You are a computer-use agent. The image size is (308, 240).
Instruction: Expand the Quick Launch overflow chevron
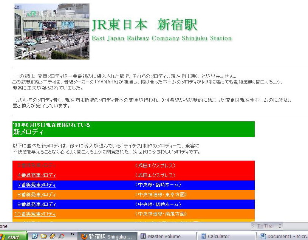point(73,234)
